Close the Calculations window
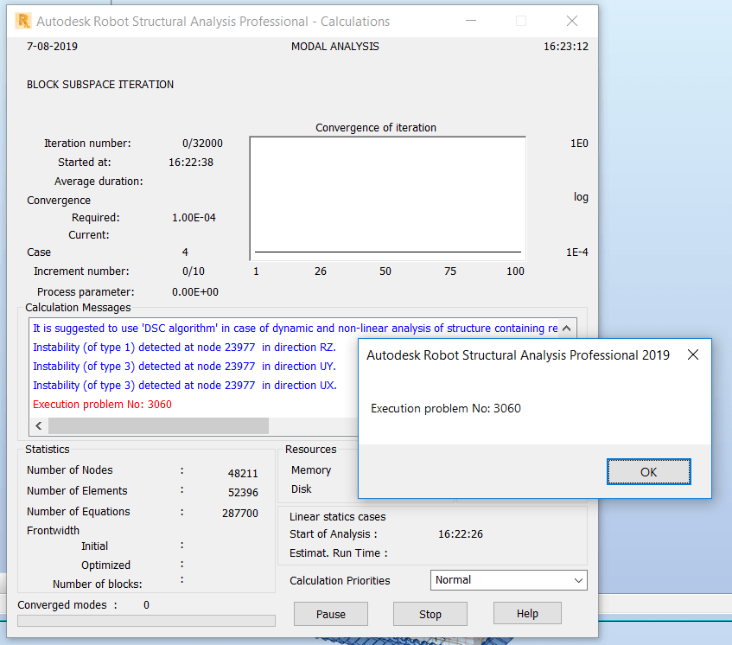This screenshot has height=645, width=732. pos(572,21)
